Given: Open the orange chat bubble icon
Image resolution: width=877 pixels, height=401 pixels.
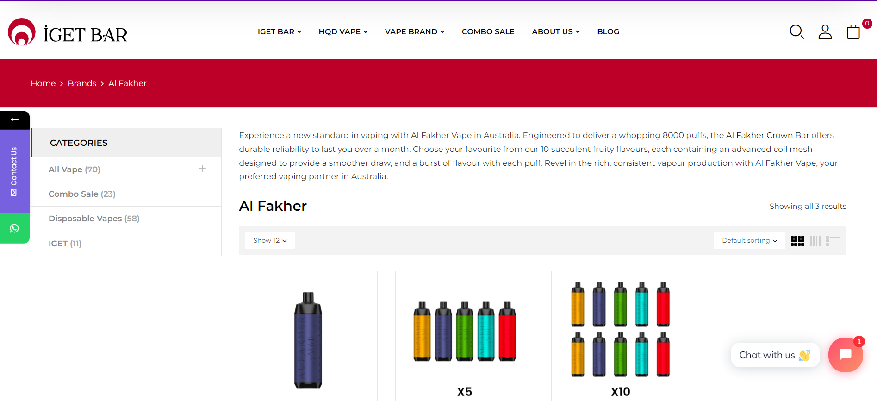Looking at the screenshot, I should tap(846, 355).
